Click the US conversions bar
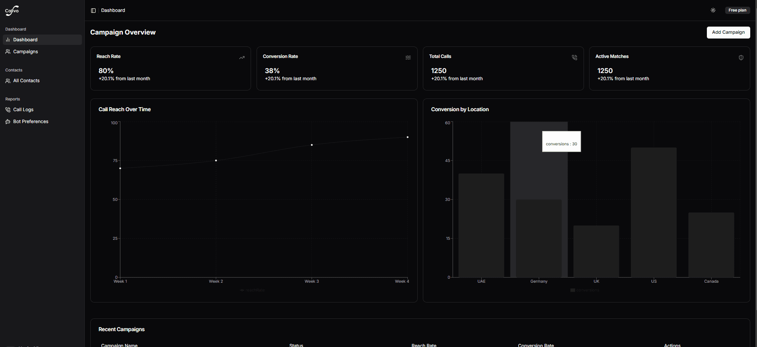757x347 pixels. tap(654, 212)
